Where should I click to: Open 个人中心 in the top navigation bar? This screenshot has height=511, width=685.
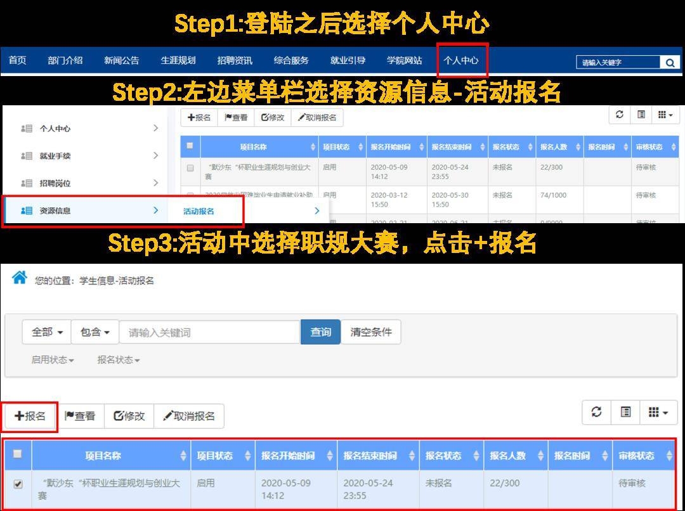click(461, 60)
